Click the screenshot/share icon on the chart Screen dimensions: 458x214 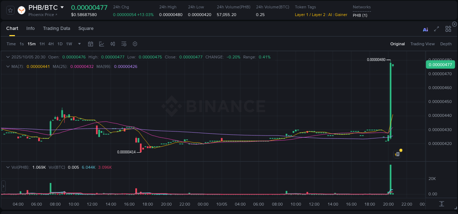397,154
